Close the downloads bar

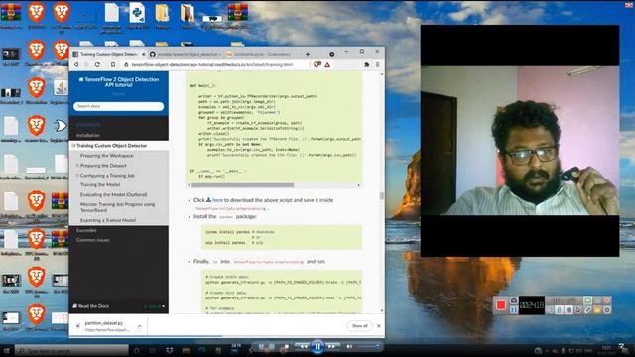(379, 326)
